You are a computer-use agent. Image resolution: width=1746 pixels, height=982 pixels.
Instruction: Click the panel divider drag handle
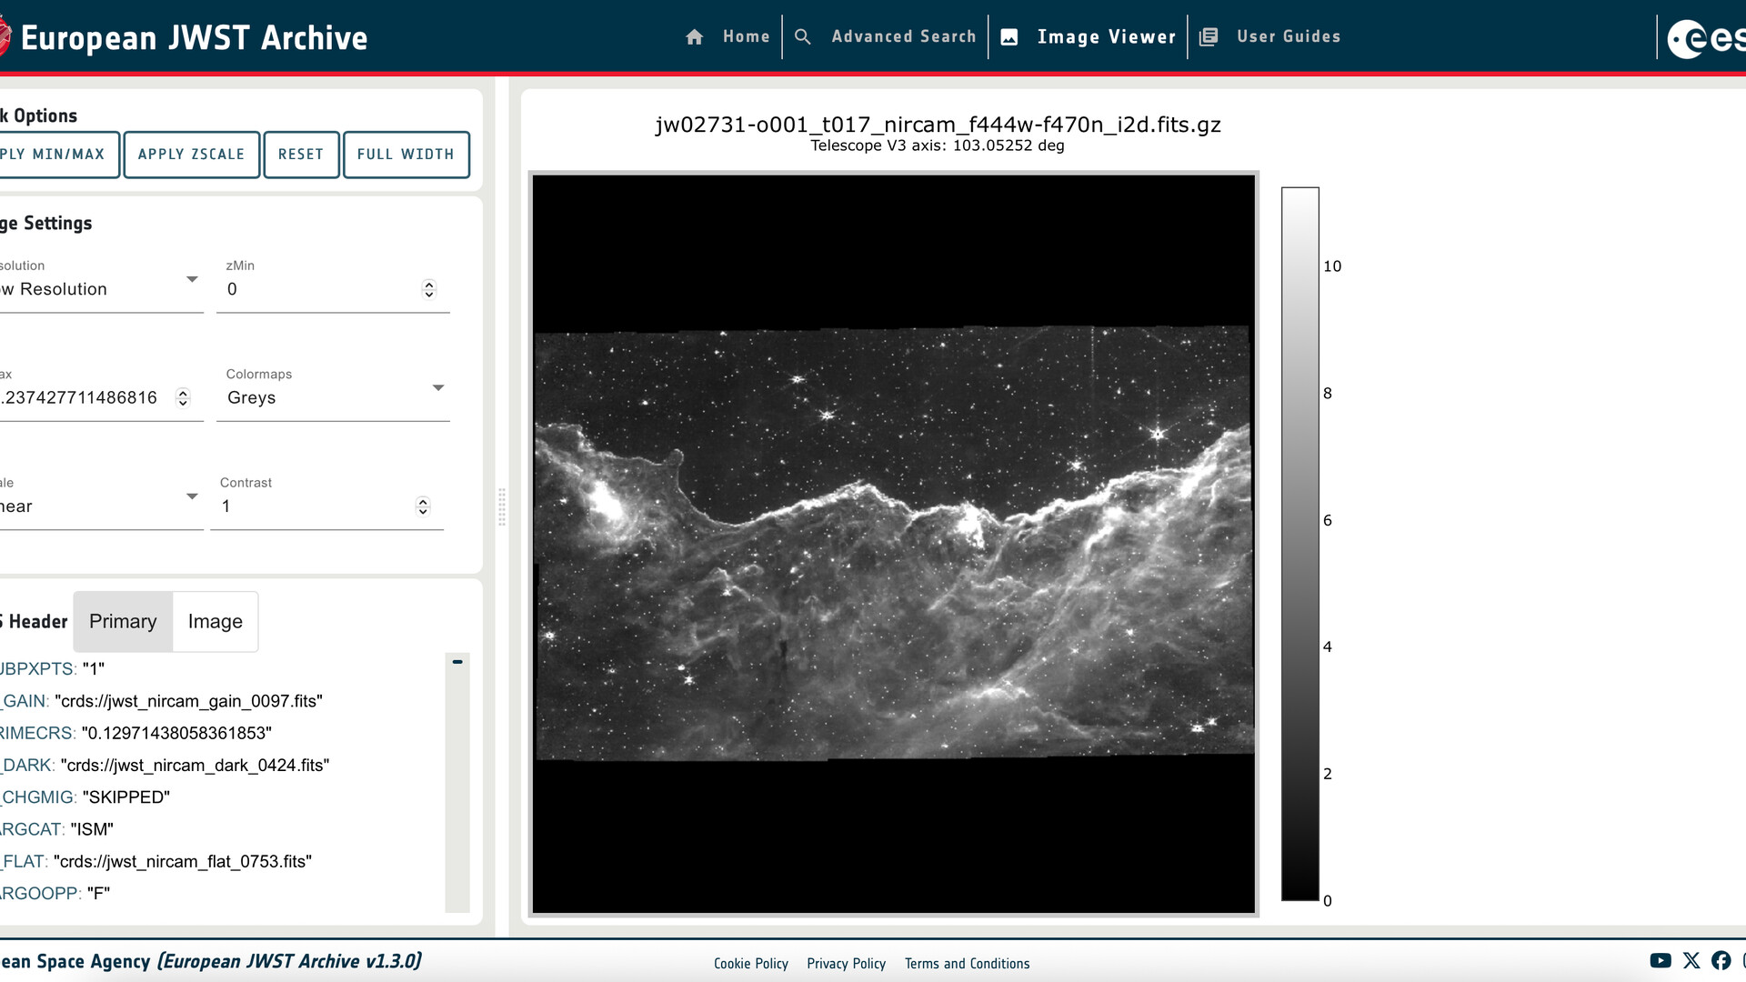(x=502, y=507)
